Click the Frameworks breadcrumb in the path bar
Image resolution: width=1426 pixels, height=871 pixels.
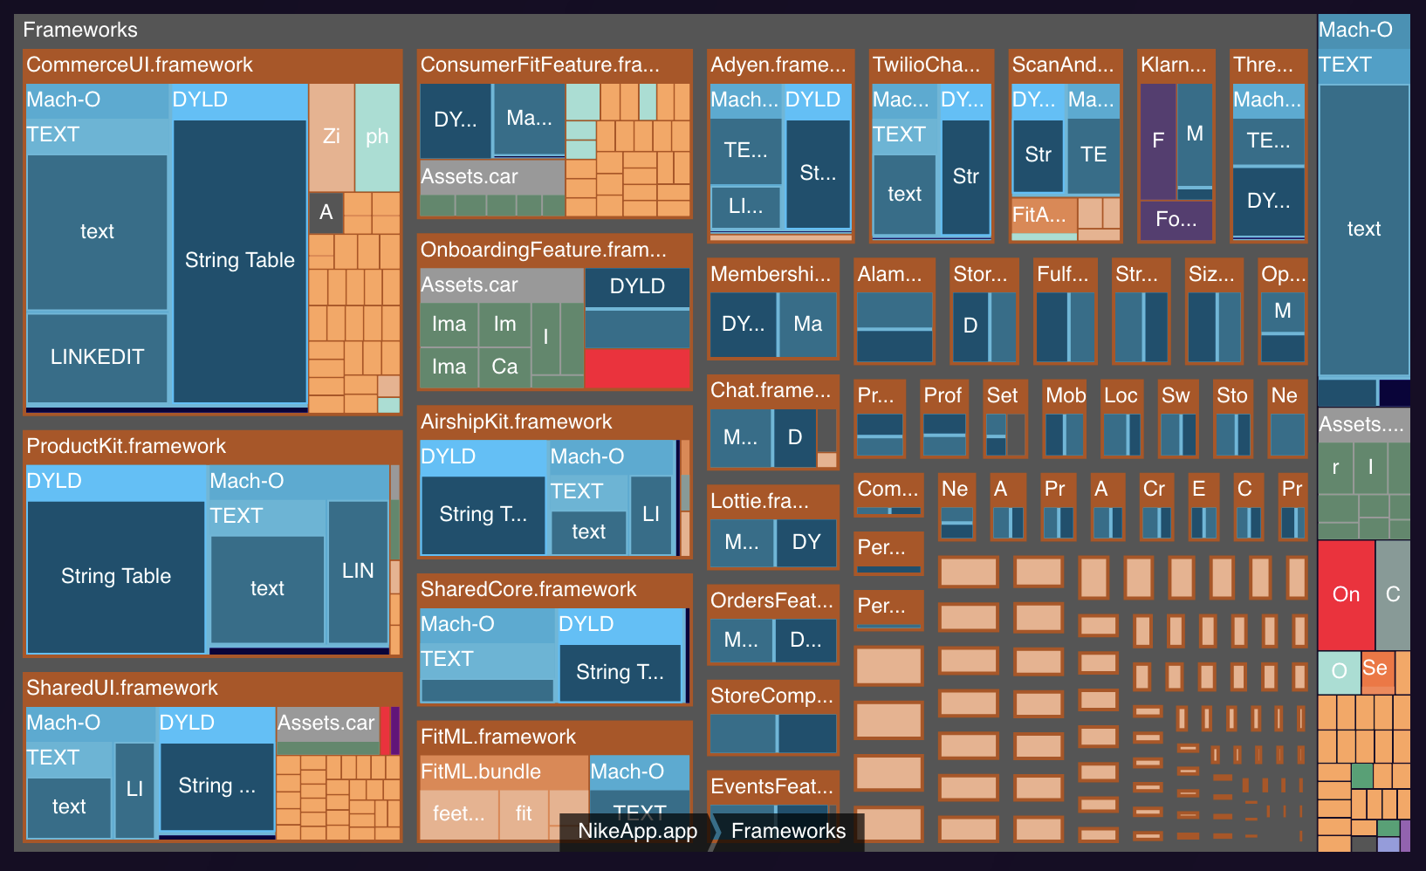788,831
